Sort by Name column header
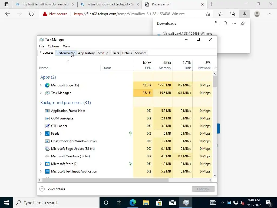This screenshot has width=277, height=208. point(69,65)
